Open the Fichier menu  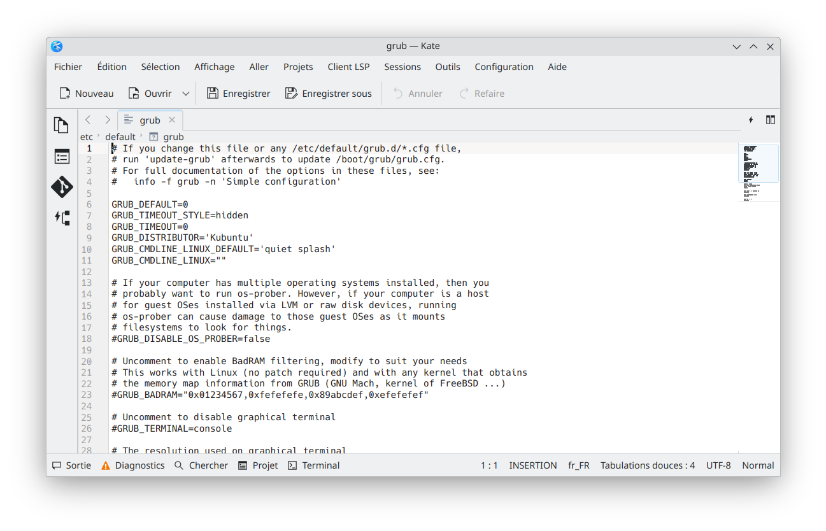tap(68, 67)
